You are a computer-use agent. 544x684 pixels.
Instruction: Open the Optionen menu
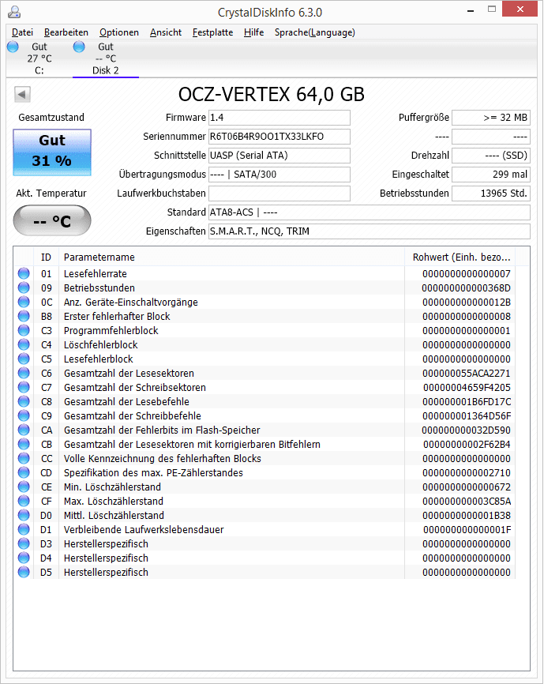click(x=119, y=32)
